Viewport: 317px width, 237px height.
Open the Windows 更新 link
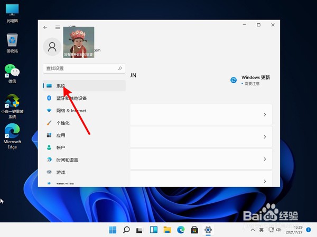point(256,77)
